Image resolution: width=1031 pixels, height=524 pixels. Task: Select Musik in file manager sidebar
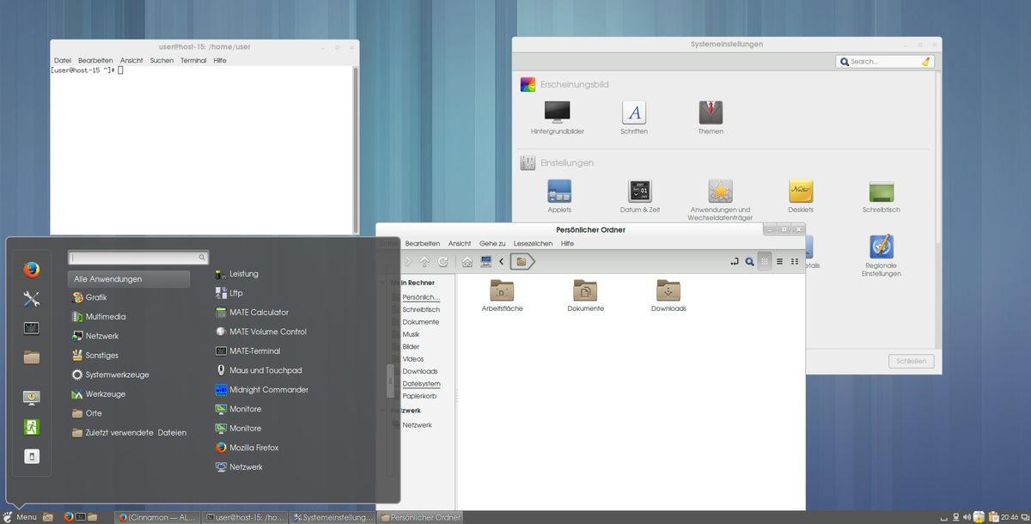pos(411,334)
